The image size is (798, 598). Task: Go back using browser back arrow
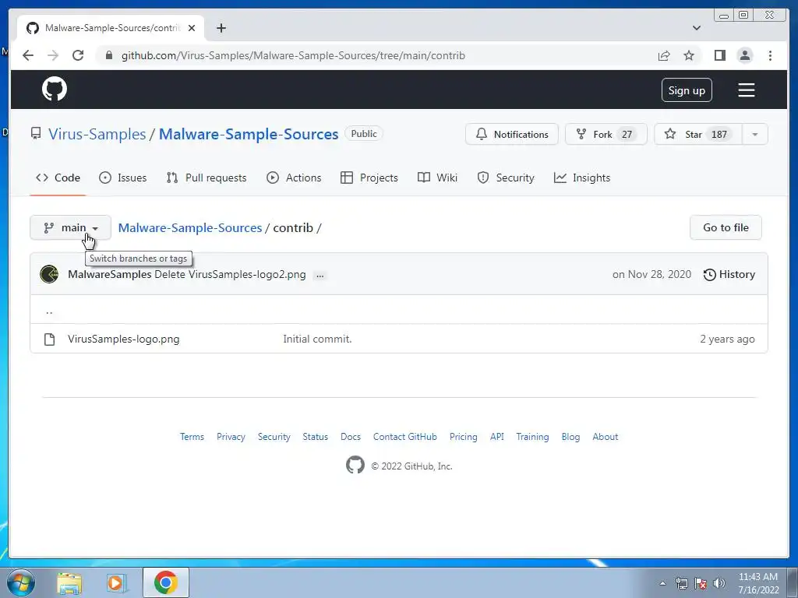coord(28,55)
